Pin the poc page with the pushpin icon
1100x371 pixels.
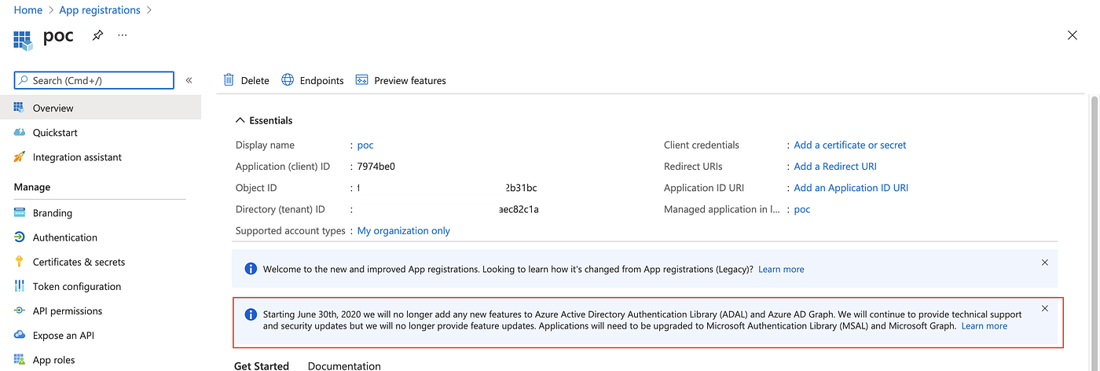[x=97, y=35]
